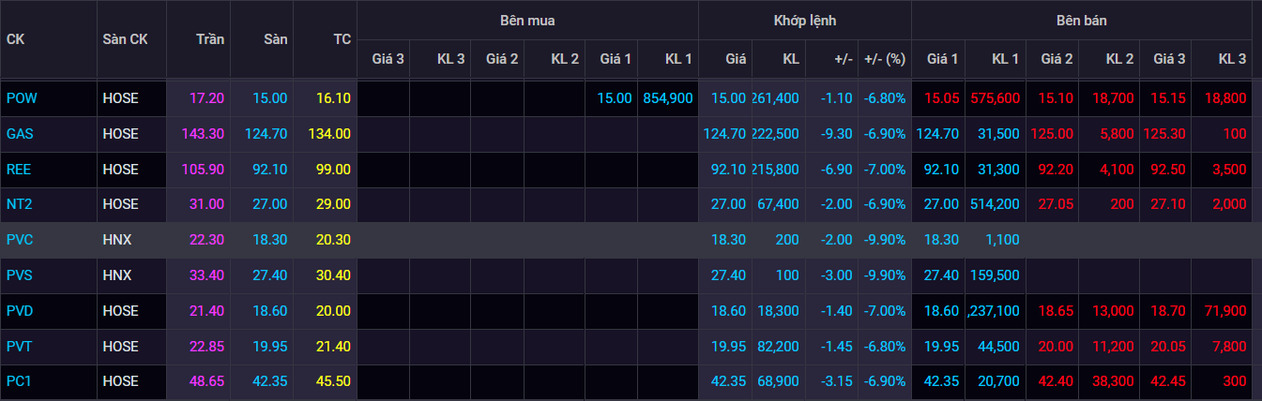
Task: Click POW ceiling price 17.20
Action: [x=207, y=98]
